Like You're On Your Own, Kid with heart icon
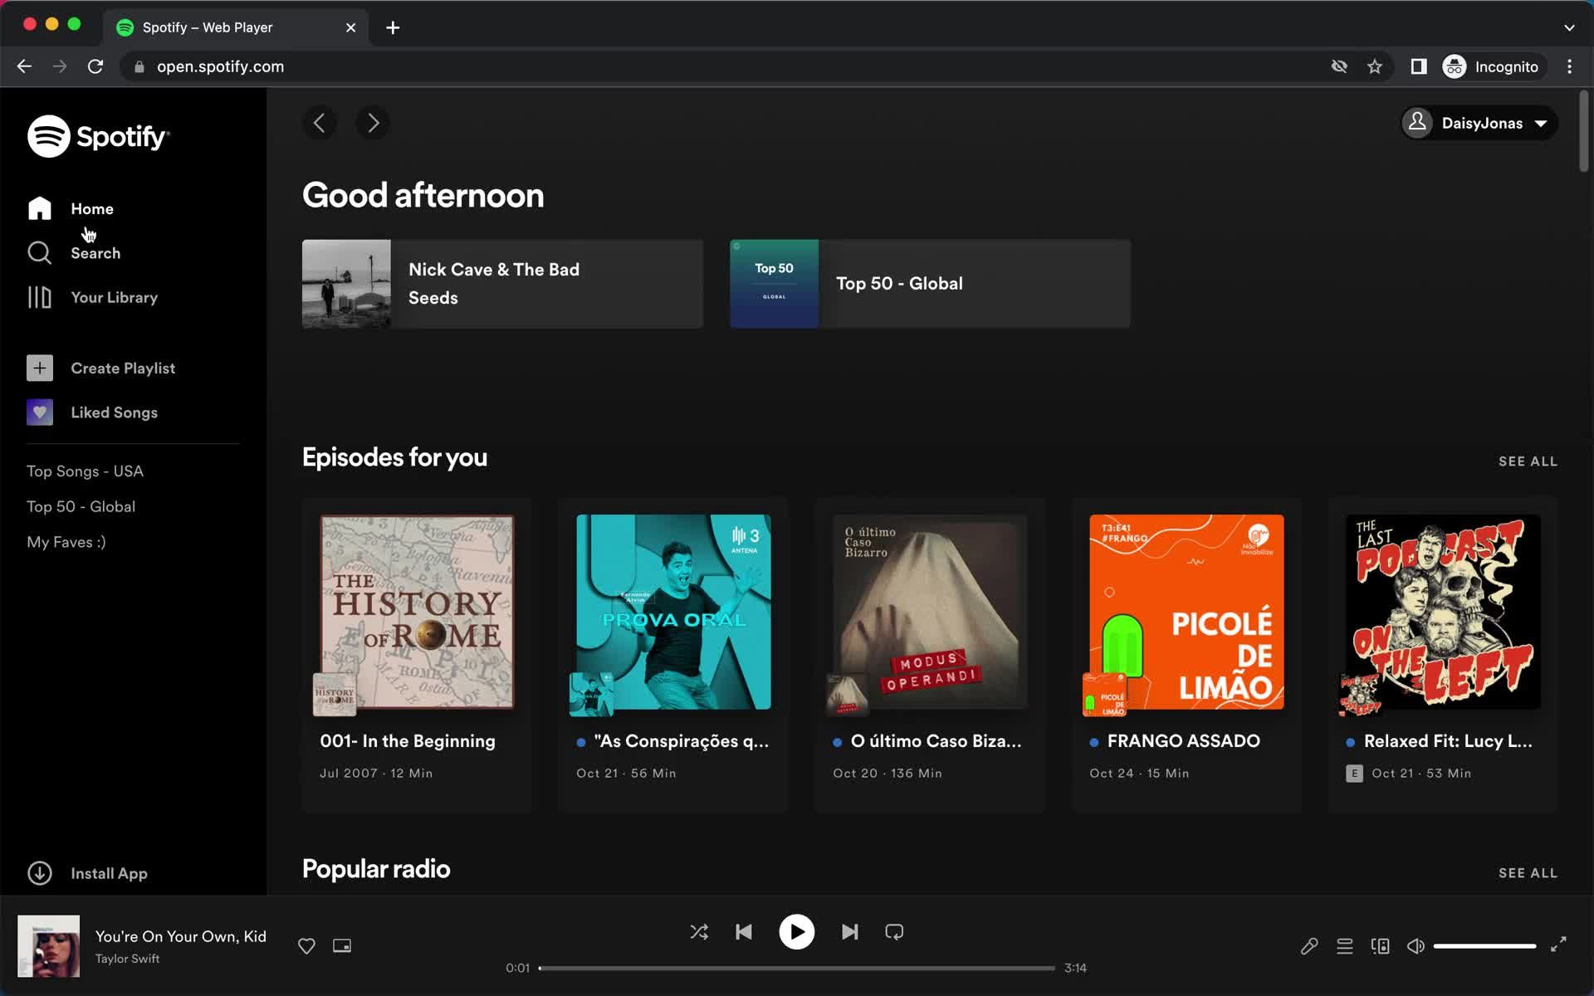This screenshot has height=996, width=1594. (306, 946)
